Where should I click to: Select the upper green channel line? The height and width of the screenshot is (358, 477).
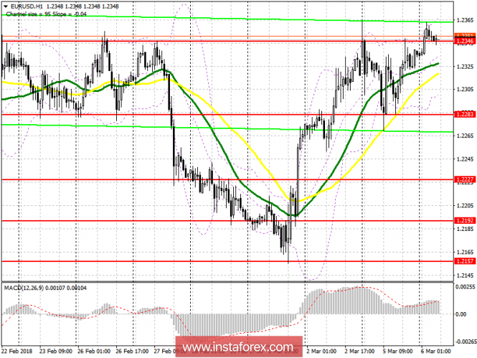tap(227, 18)
